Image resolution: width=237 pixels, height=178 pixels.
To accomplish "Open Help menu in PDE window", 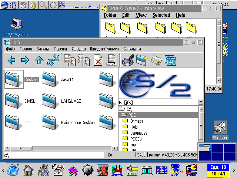I will tap(180, 15).
